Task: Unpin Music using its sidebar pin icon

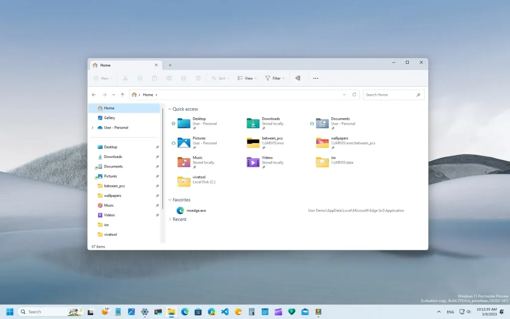Action: pyautogui.click(x=157, y=205)
